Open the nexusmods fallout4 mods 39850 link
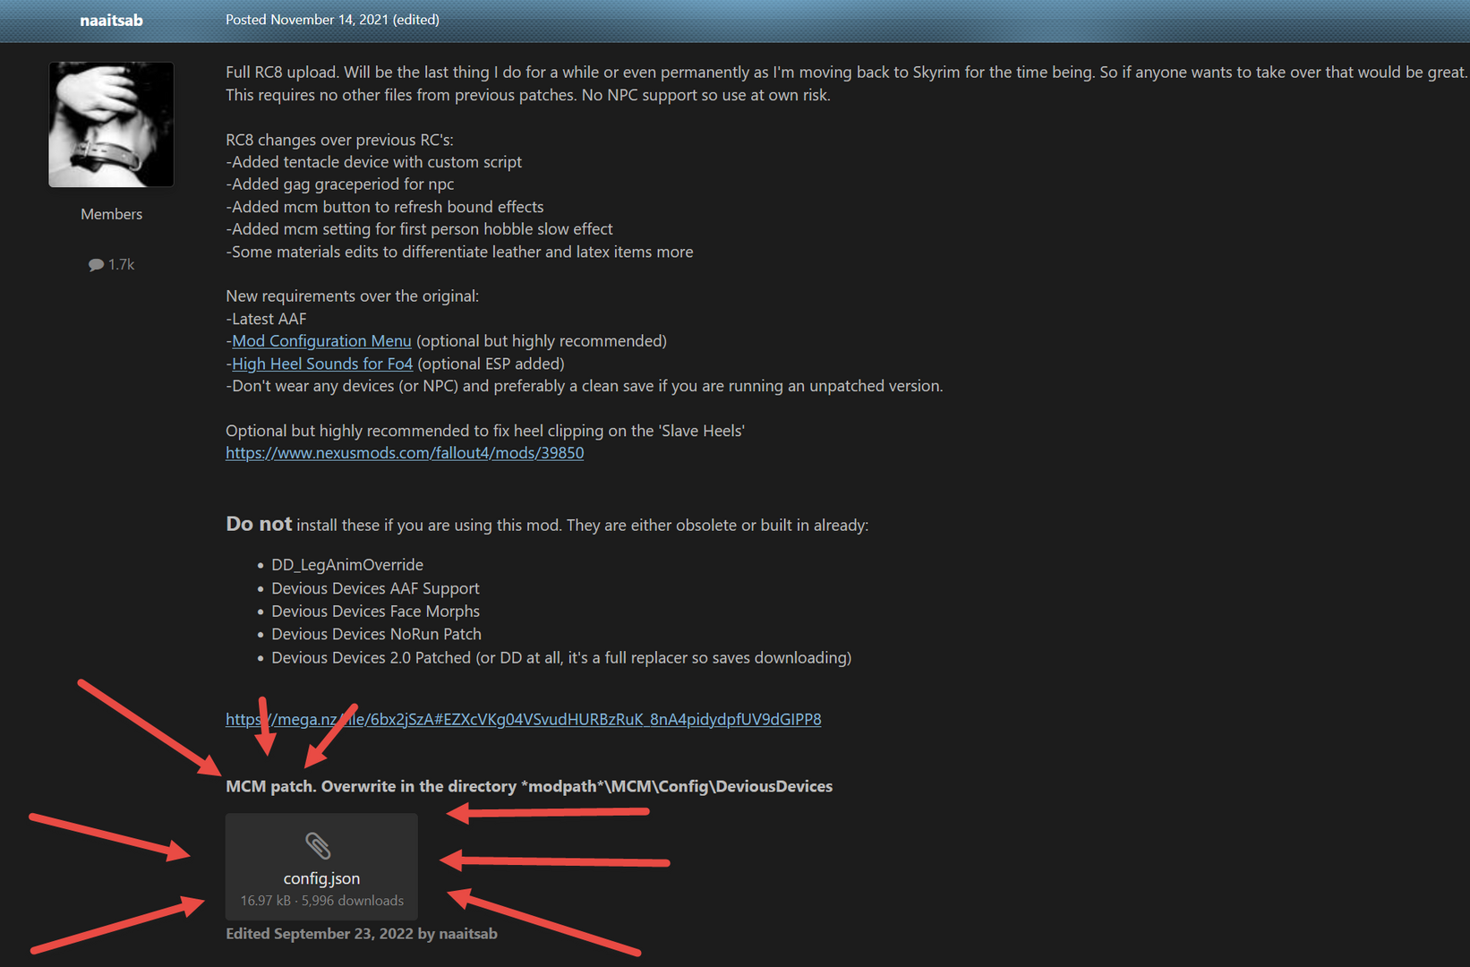1470x967 pixels. 405,453
